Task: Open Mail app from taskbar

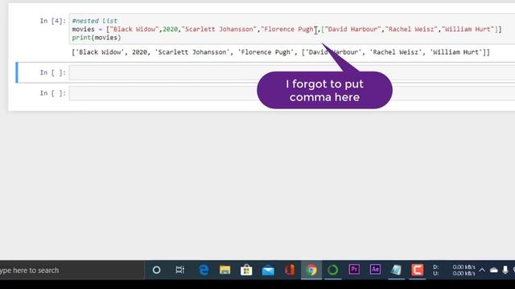Action: (268, 271)
